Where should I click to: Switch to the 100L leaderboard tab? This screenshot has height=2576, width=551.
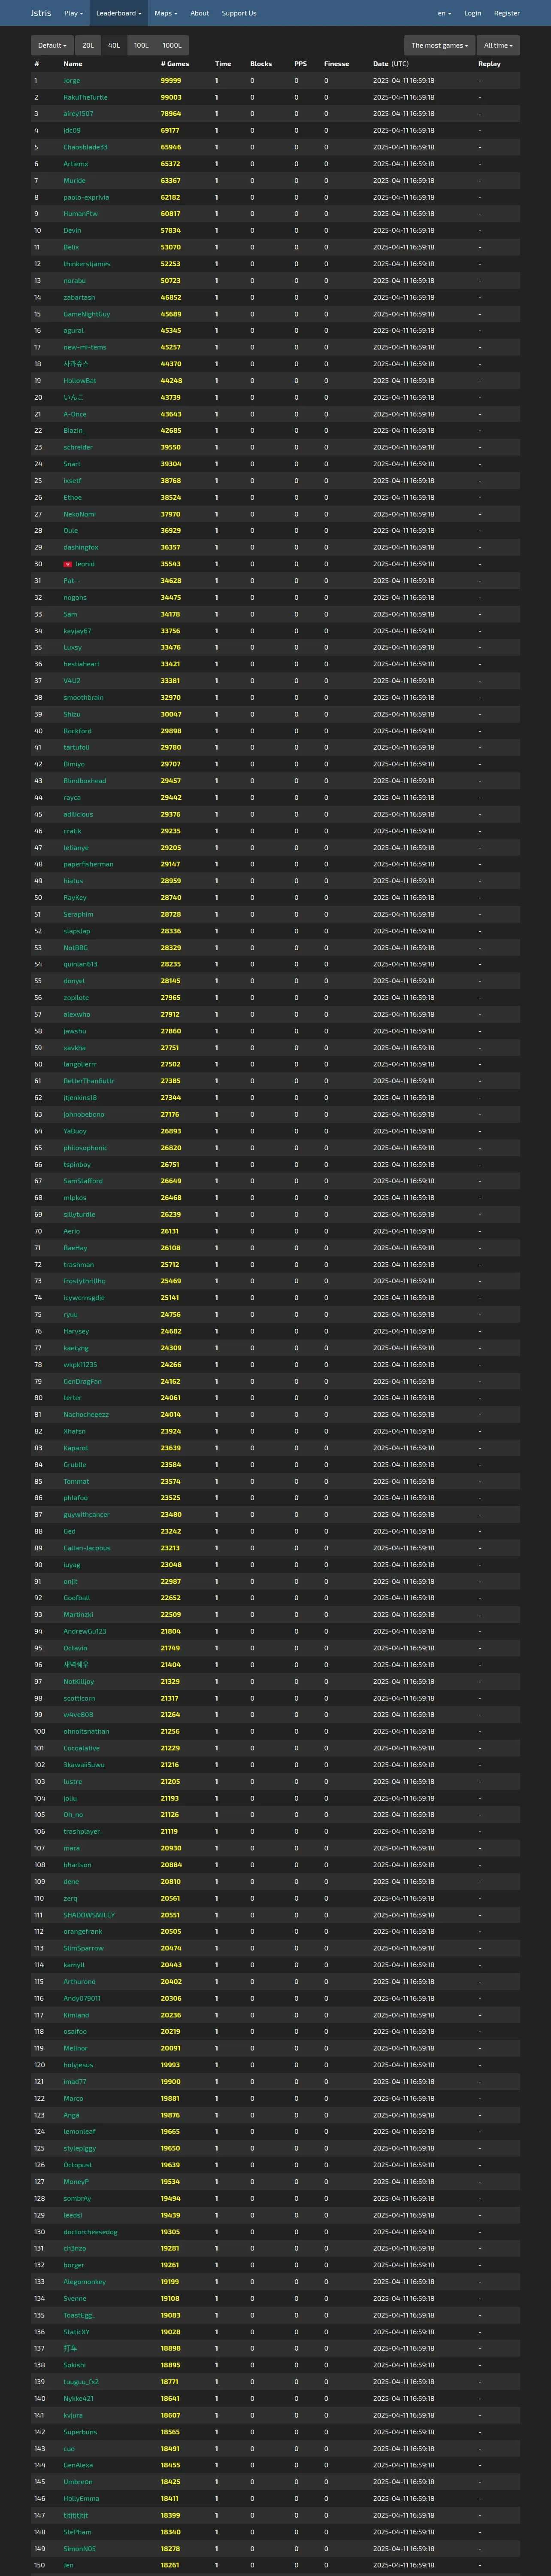click(141, 45)
